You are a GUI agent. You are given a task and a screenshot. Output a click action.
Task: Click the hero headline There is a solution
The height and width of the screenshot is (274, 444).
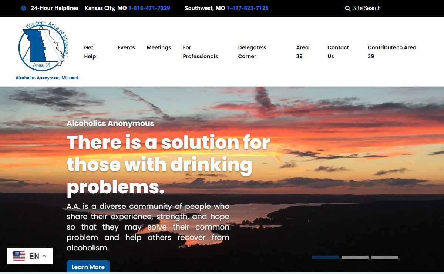(x=168, y=165)
